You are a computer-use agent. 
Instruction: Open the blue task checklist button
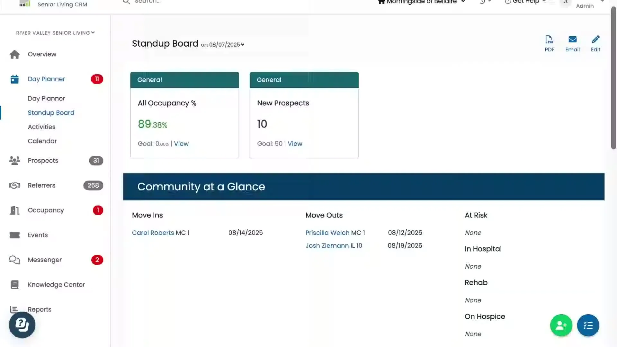coord(588,325)
